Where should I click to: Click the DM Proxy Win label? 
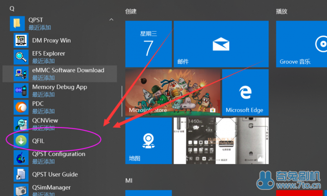(51, 40)
